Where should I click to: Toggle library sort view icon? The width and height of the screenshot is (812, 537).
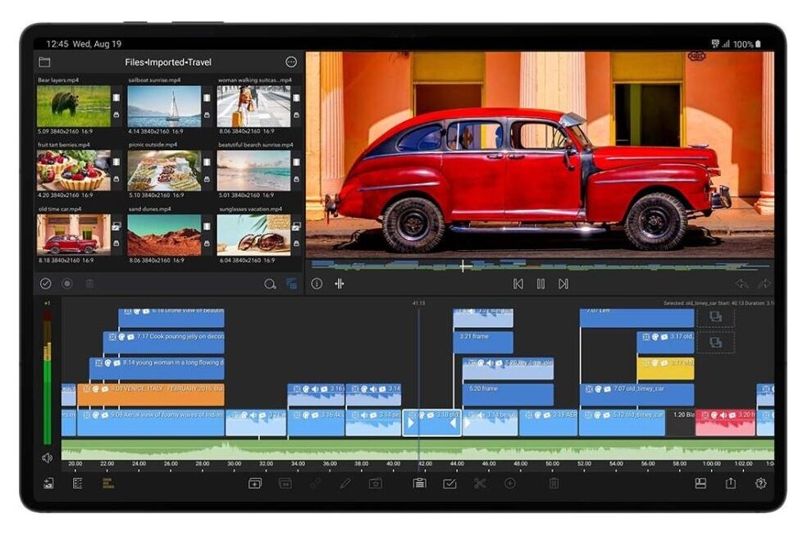[x=291, y=284]
